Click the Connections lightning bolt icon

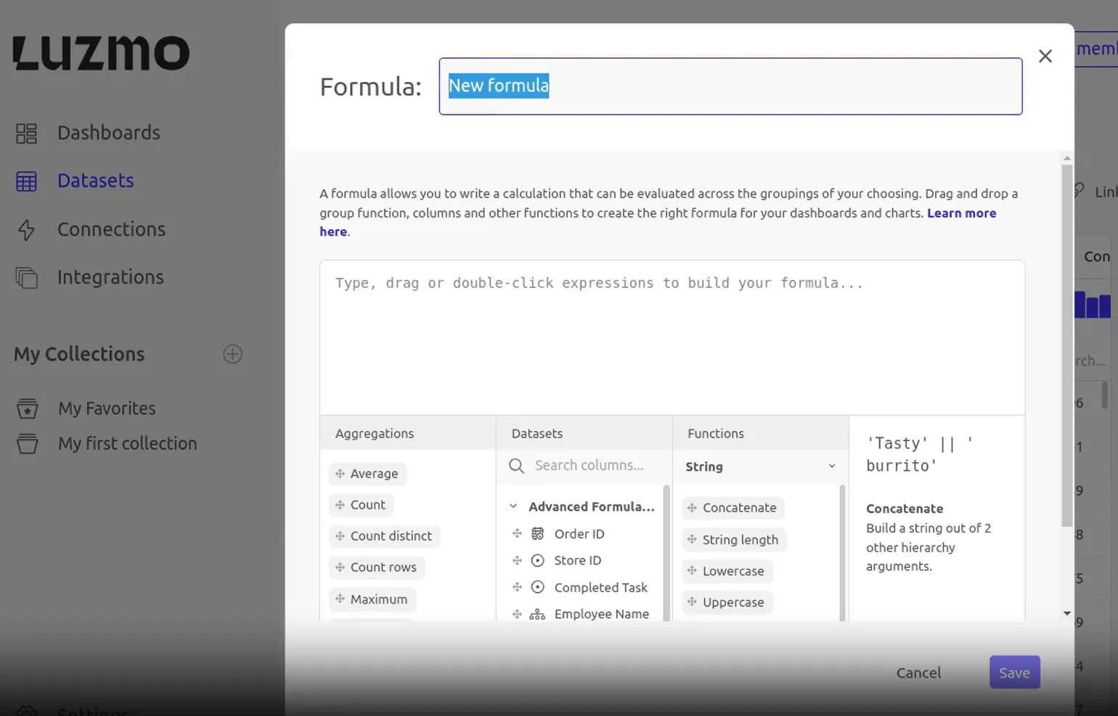[x=26, y=229]
